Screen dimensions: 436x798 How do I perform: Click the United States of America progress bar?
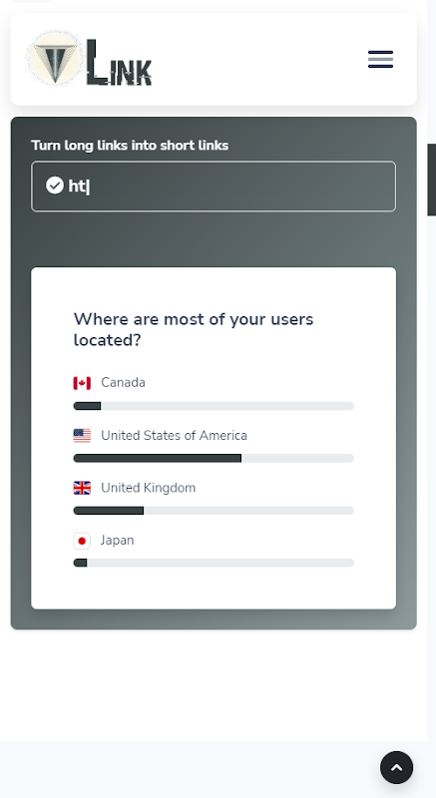click(x=214, y=459)
